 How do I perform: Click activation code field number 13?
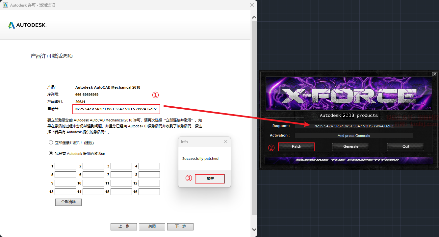click(65, 192)
